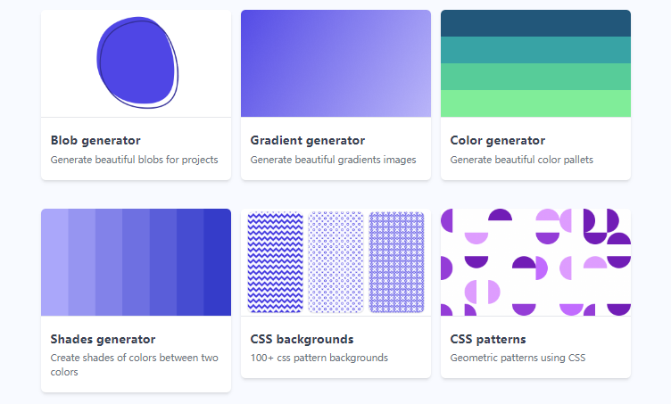Select the lightest purple shade stripe
The width and height of the screenshot is (671, 404).
point(54,262)
